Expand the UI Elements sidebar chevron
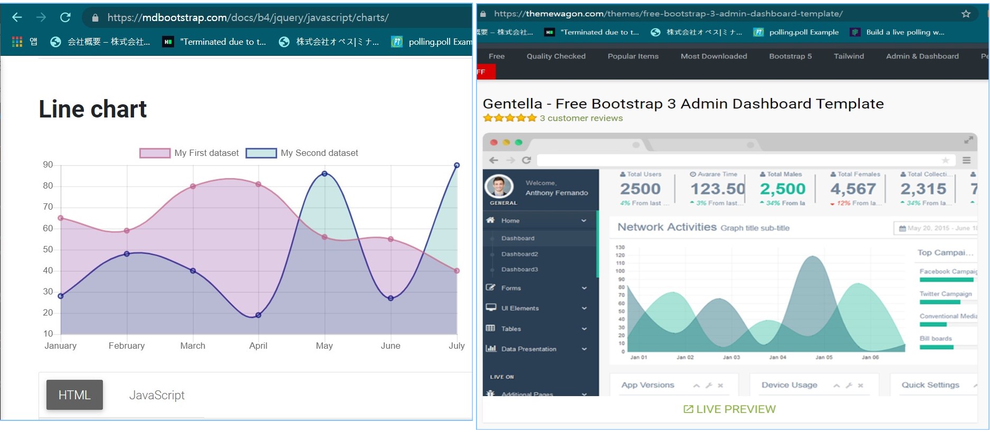 [584, 308]
